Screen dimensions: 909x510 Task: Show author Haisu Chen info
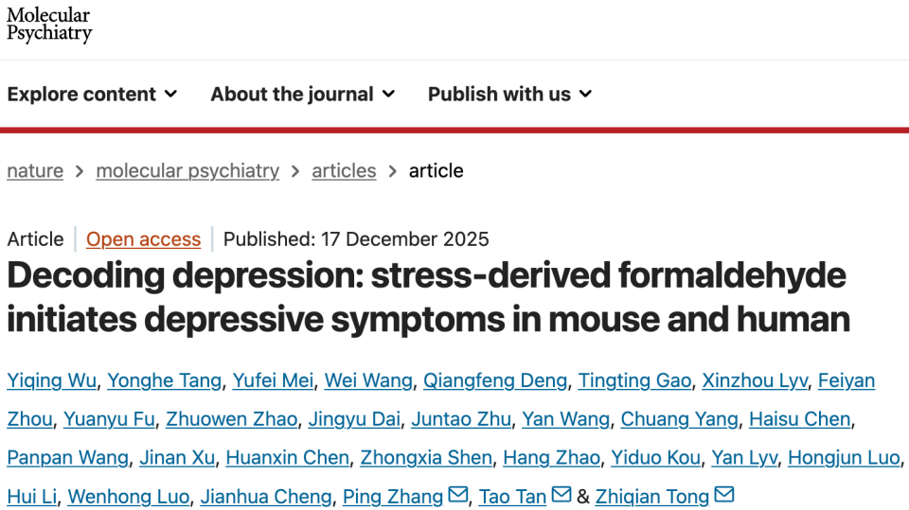[x=799, y=419]
